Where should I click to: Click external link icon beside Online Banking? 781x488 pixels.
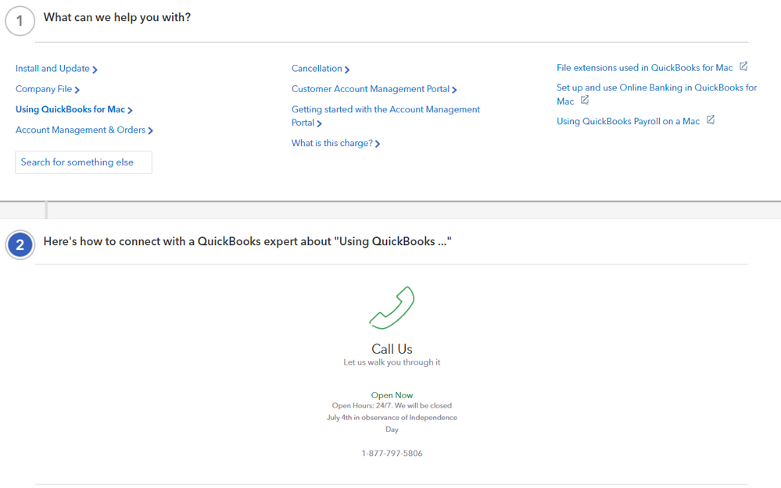[585, 100]
